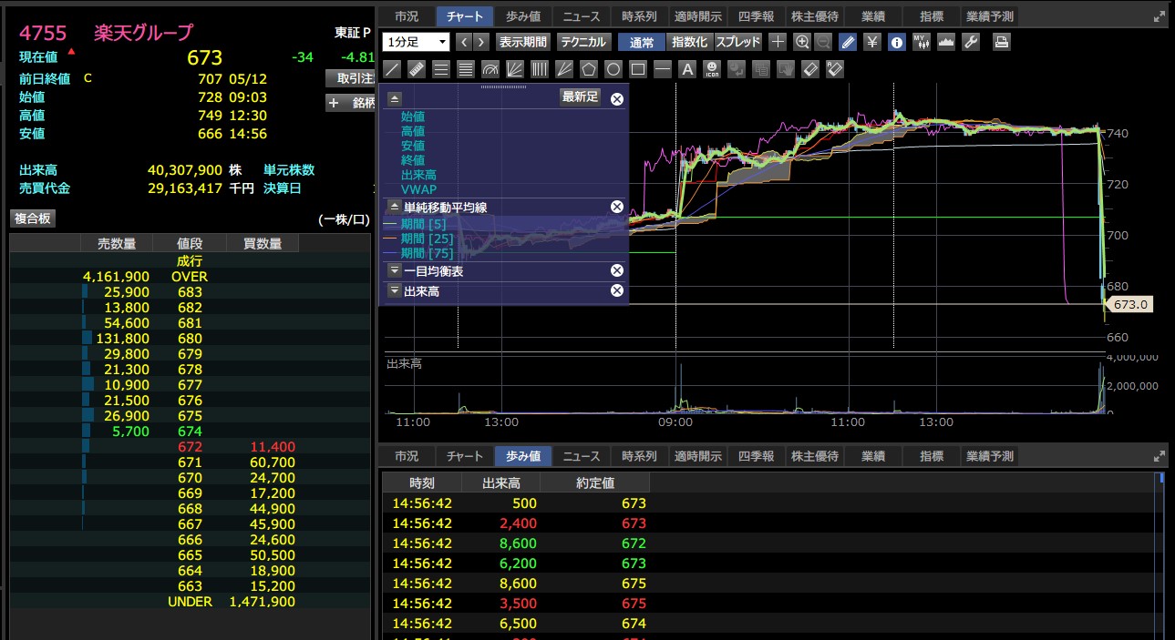Open 業績予測 tab in lower panel
1175x640 pixels.
[x=990, y=456]
